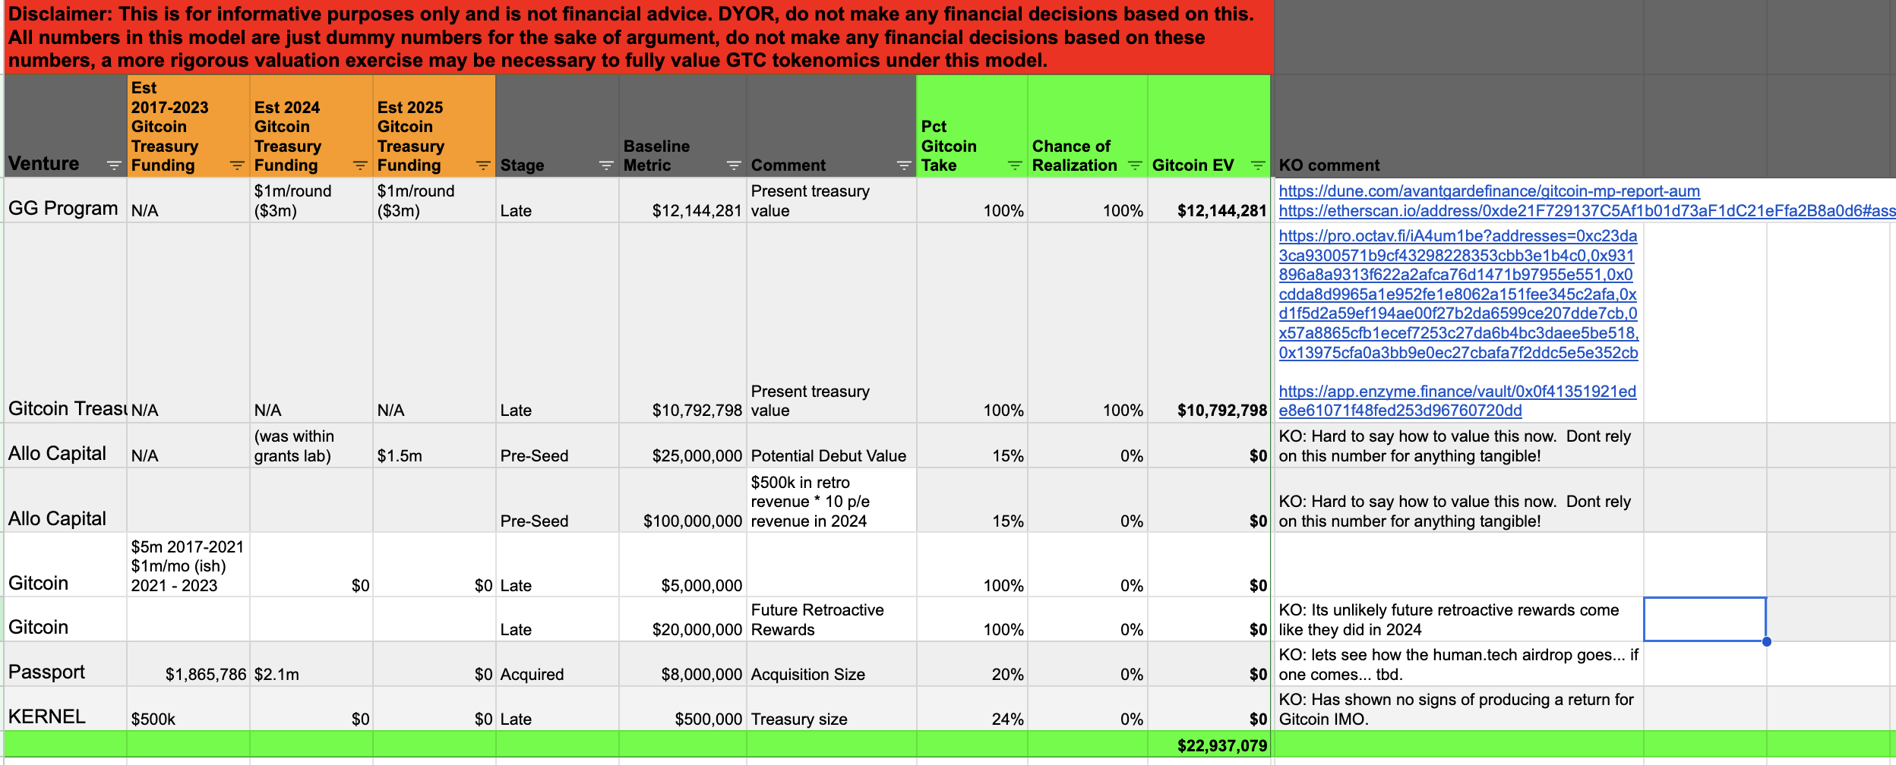Select the $500k funding cell for KERNEL
The height and width of the screenshot is (765, 1896).
(188, 709)
